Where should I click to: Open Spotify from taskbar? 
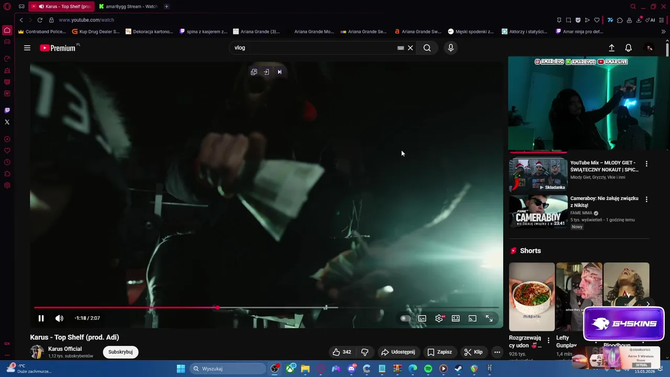coord(428,369)
